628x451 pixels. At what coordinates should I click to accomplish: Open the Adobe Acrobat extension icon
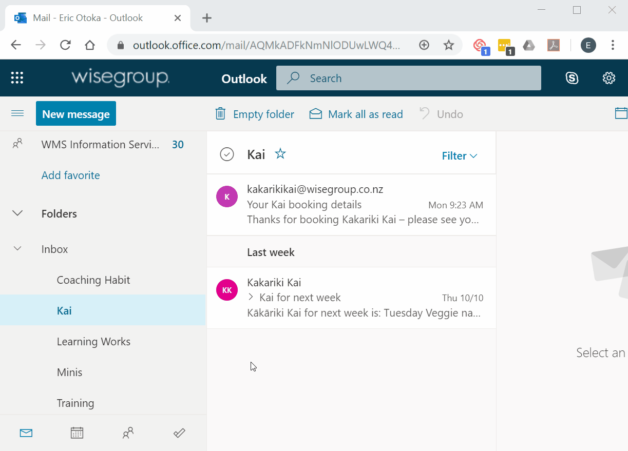(x=553, y=45)
